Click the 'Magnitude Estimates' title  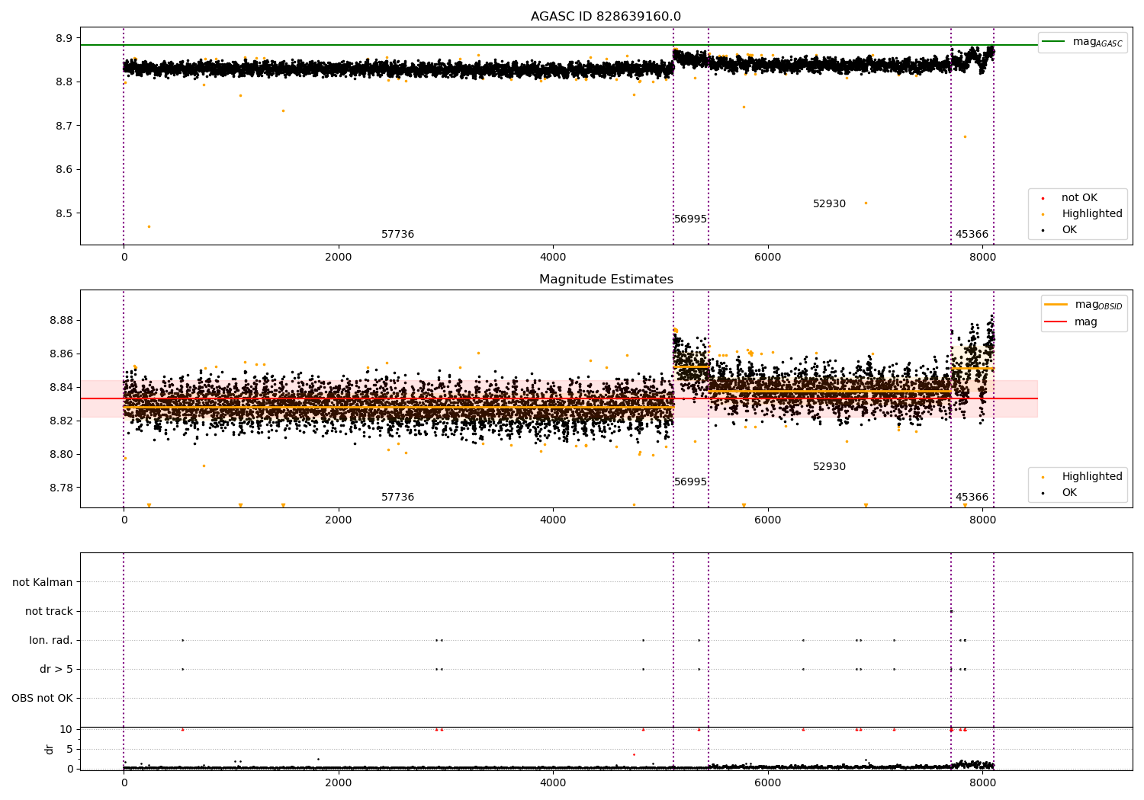(606, 280)
